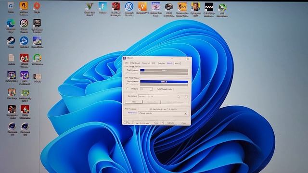308x173 pixels.
Task: Click the Stop benchmark button
Action: [x=134, y=102]
